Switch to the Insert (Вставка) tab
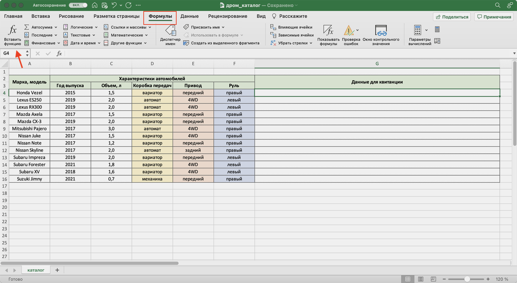Screen dimensions: 517x283 tap(41, 16)
